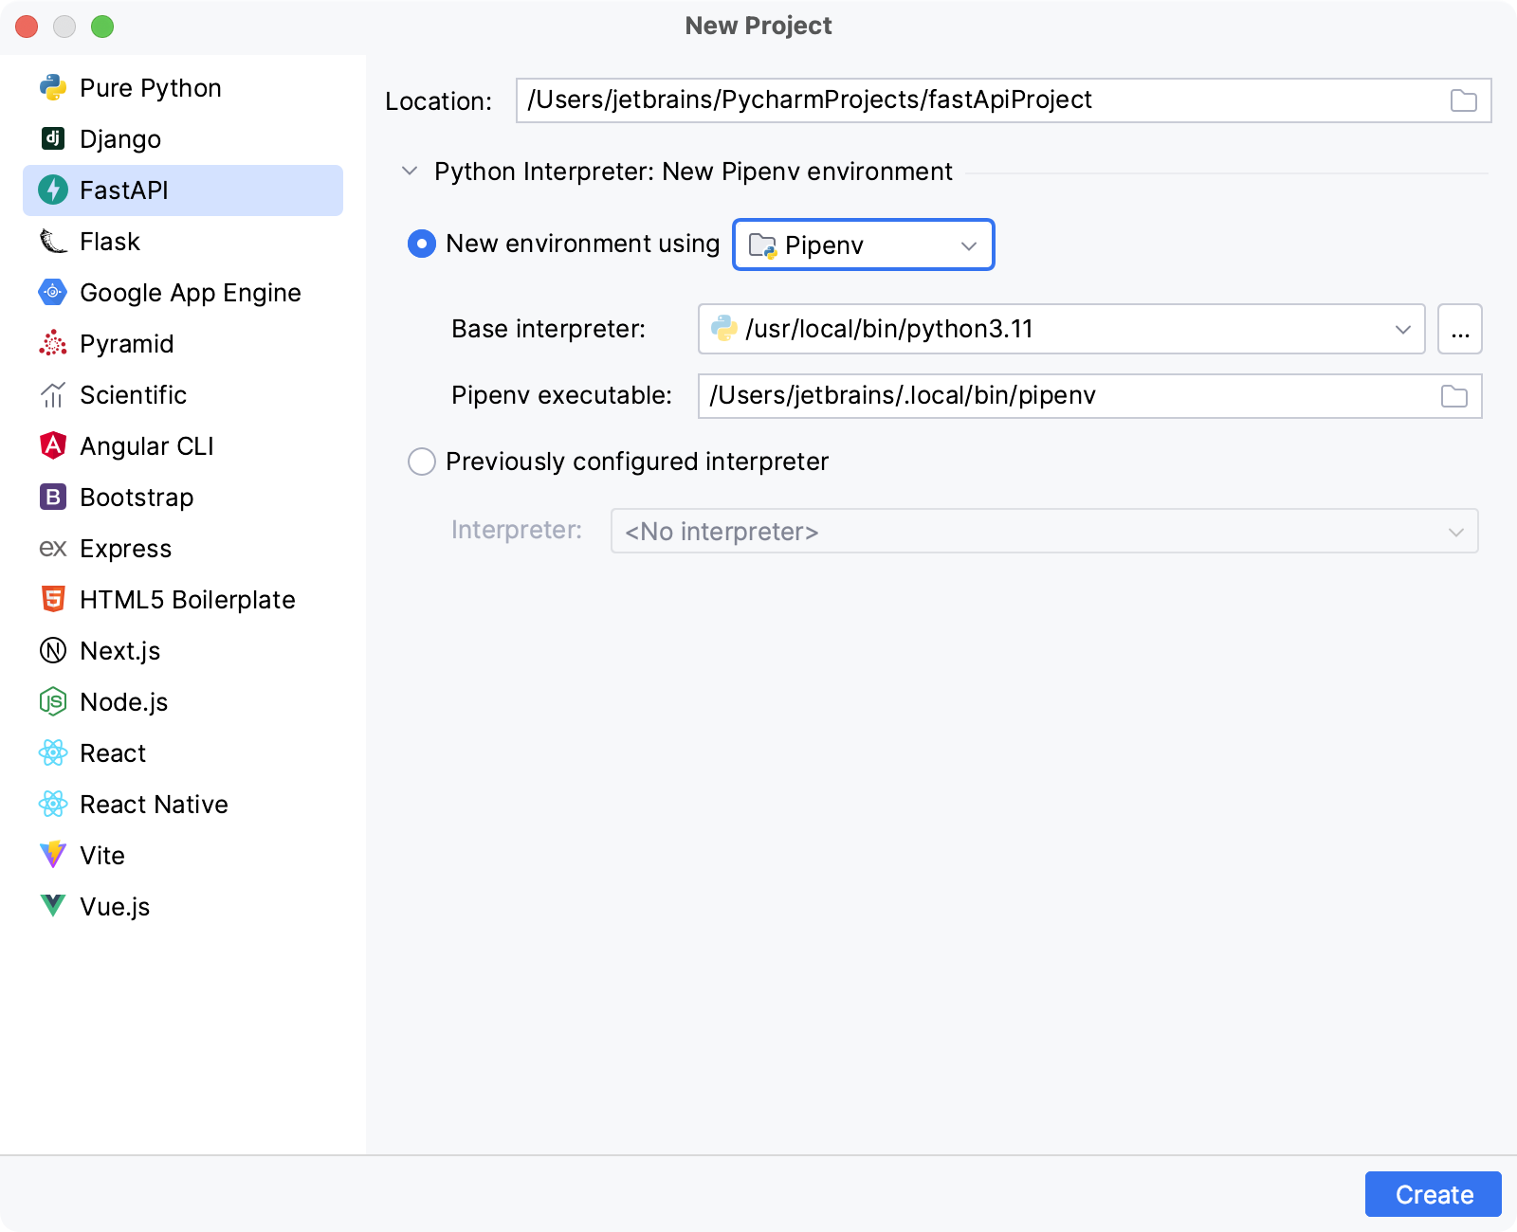
Task: Click the Pyramid label in list
Action: pos(127,344)
